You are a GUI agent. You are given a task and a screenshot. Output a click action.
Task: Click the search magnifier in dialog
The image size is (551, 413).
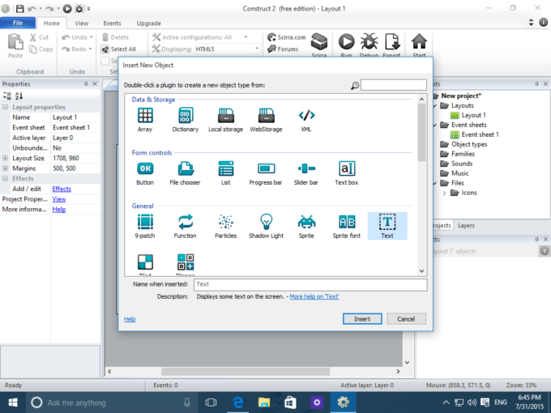coord(355,85)
